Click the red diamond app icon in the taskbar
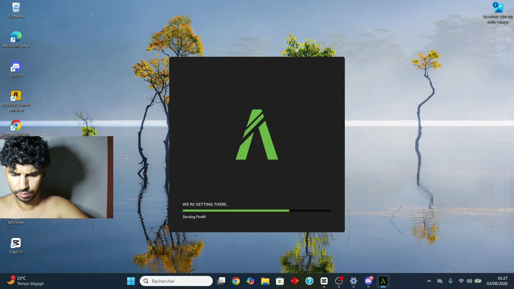 (x=295, y=281)
